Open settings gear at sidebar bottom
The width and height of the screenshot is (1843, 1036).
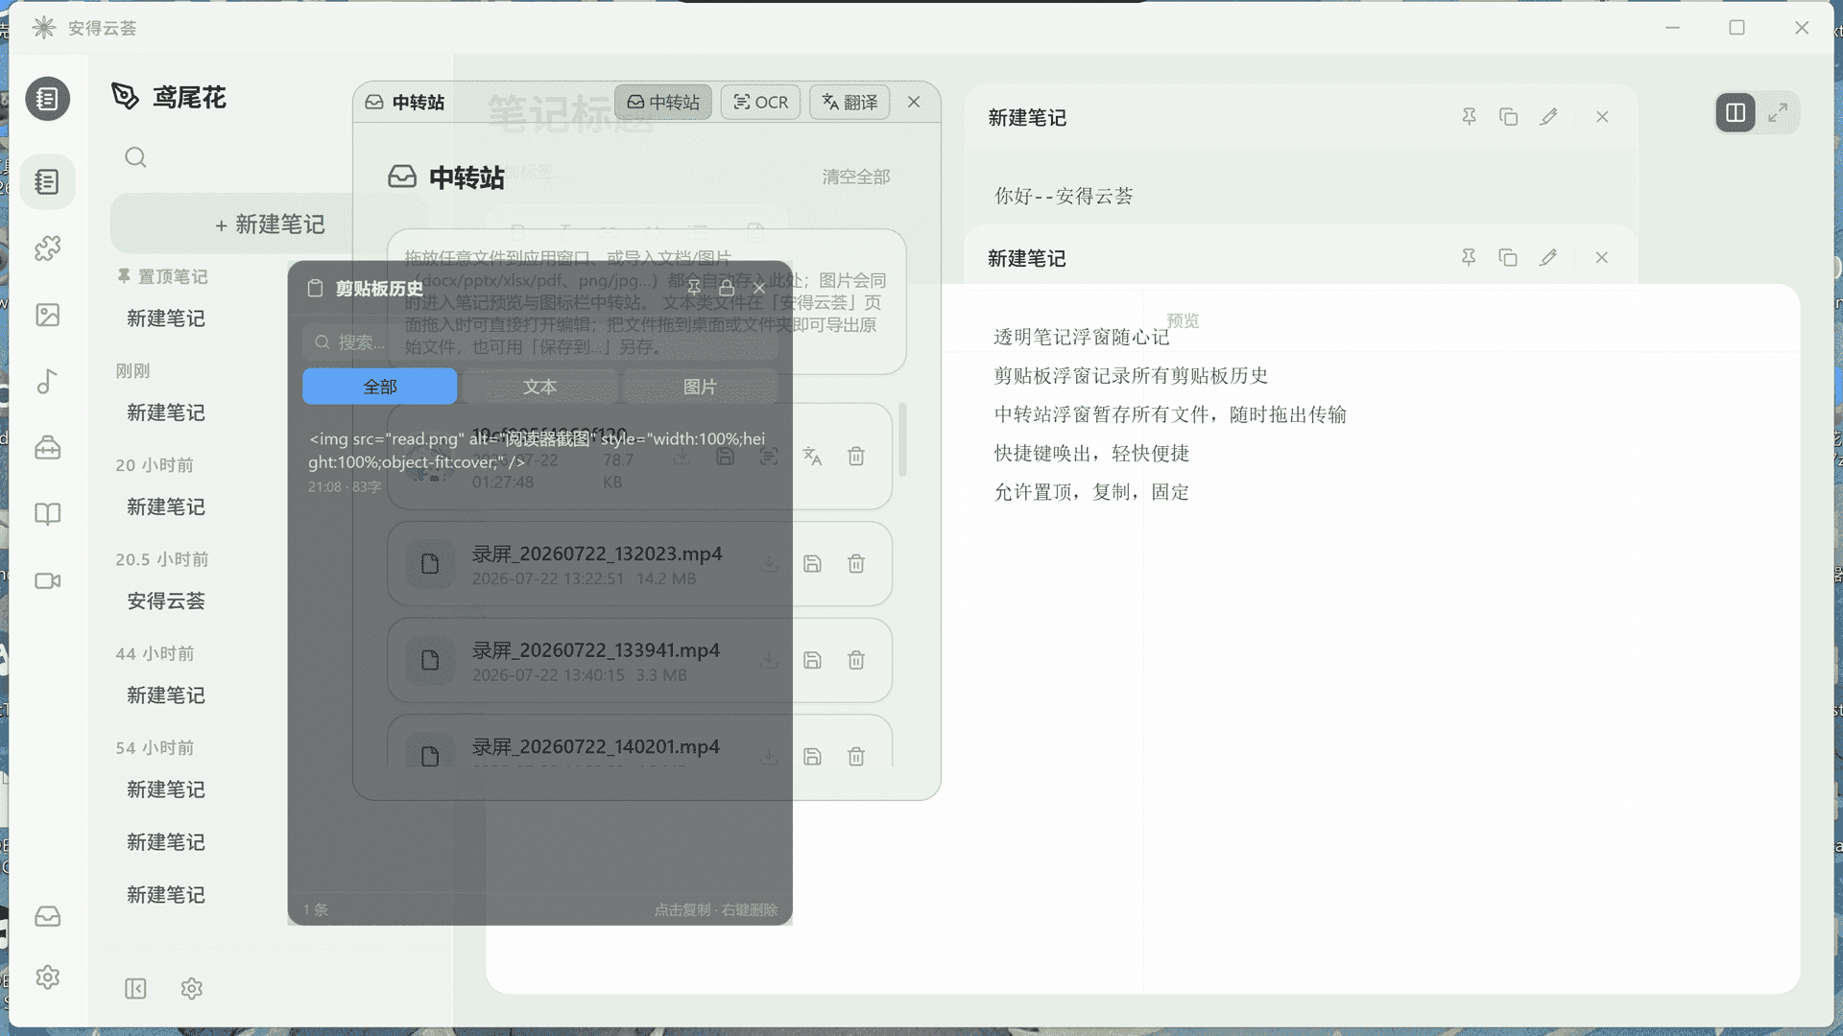pos(47,977)
